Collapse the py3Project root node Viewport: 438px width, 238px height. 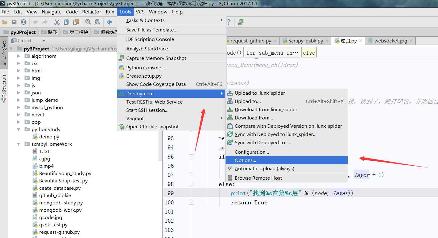click(11, 49)
